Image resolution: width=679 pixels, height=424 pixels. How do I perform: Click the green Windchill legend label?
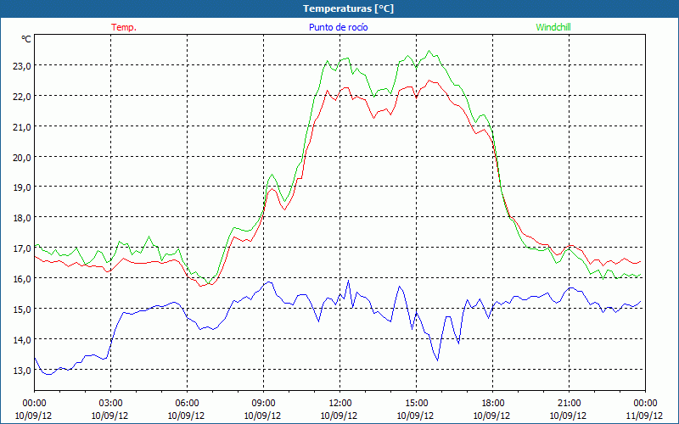coord(553,27)
